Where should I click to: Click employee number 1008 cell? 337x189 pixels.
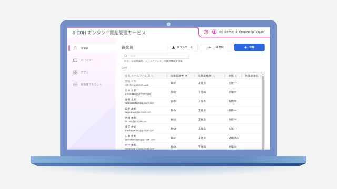pyautogui.click(x=173, y=147)
